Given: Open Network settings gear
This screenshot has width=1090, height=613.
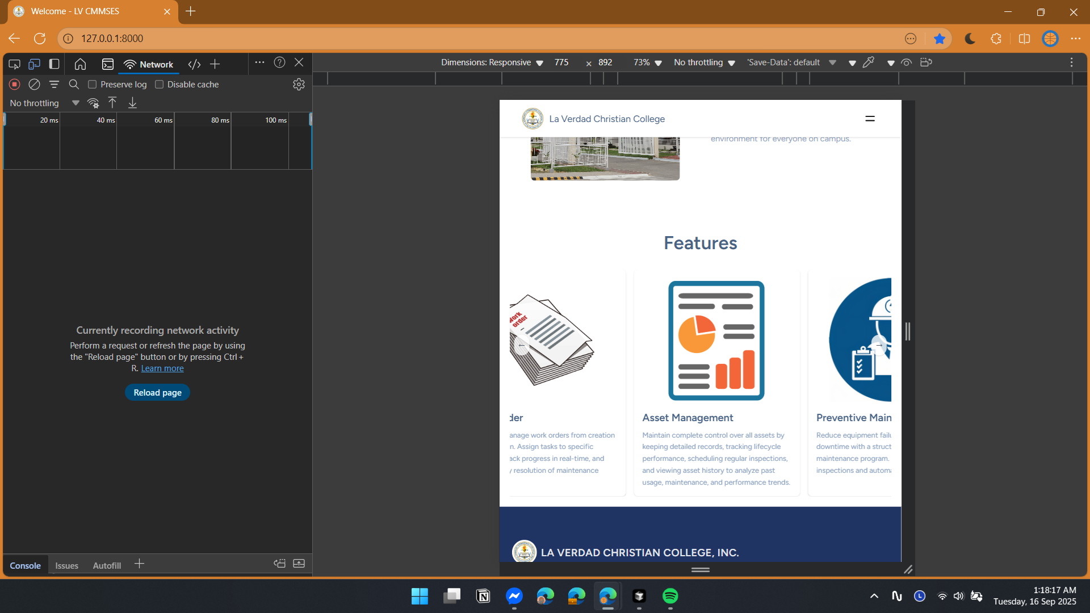Looking at the screenshot, I should pyautogui.click(x=299, y=85).
